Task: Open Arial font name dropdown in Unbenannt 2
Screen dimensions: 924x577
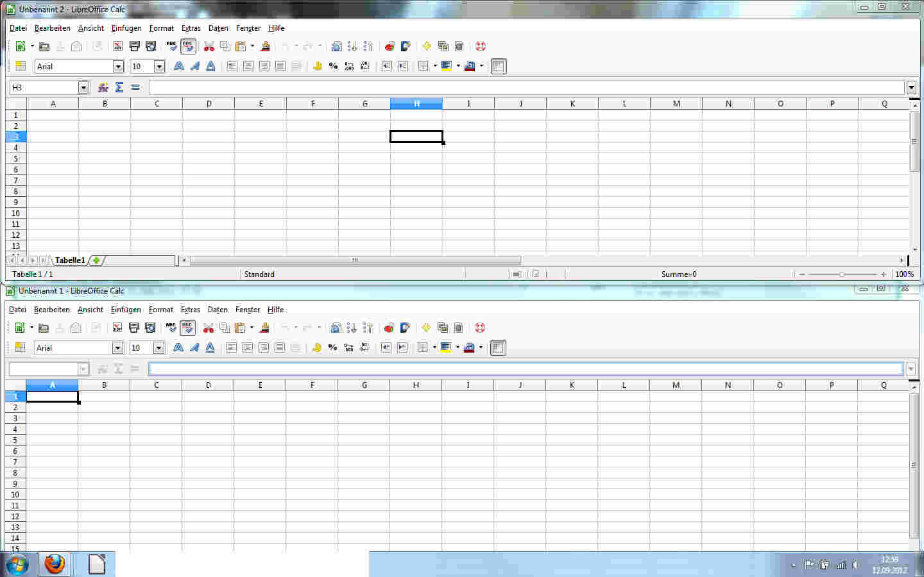Action: pyautogui.click(x=118, y=66)
